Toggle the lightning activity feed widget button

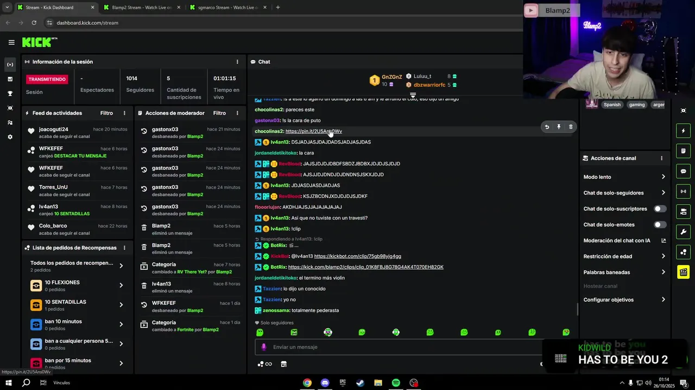pyautogui.click(x=684, y=131)
